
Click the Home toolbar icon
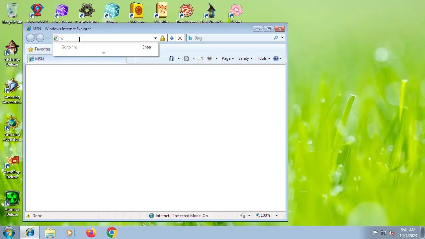pyautogui.click(x=171, y=58)
